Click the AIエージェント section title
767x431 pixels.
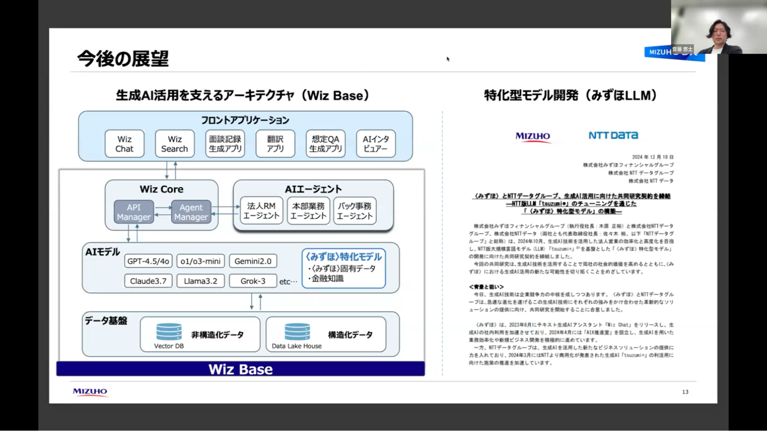[x=313, y=189]
